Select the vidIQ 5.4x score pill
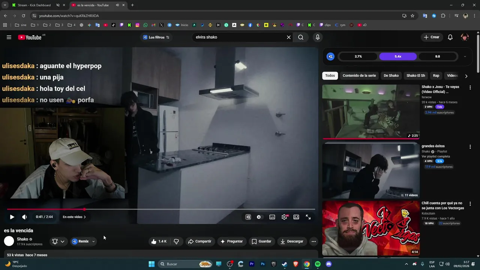 coord(398,57)
